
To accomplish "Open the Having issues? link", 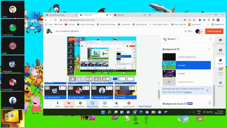I will point(145,106).
